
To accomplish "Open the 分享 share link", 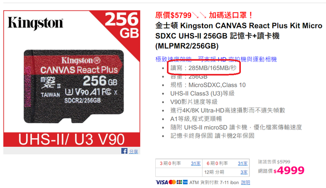I will pos(134,151).
